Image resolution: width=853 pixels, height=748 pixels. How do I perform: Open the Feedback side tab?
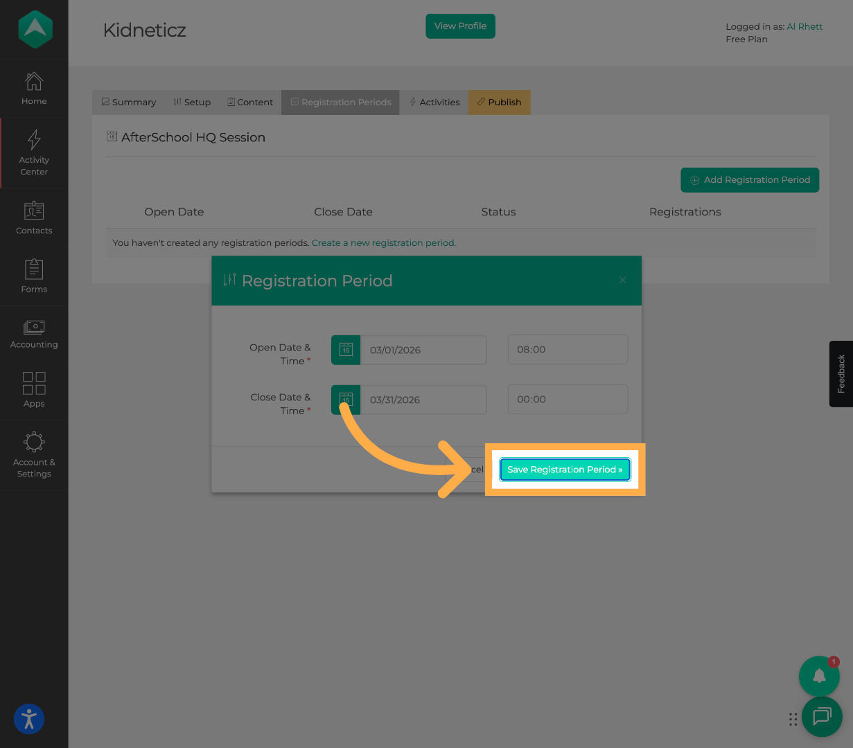(841, 374)
